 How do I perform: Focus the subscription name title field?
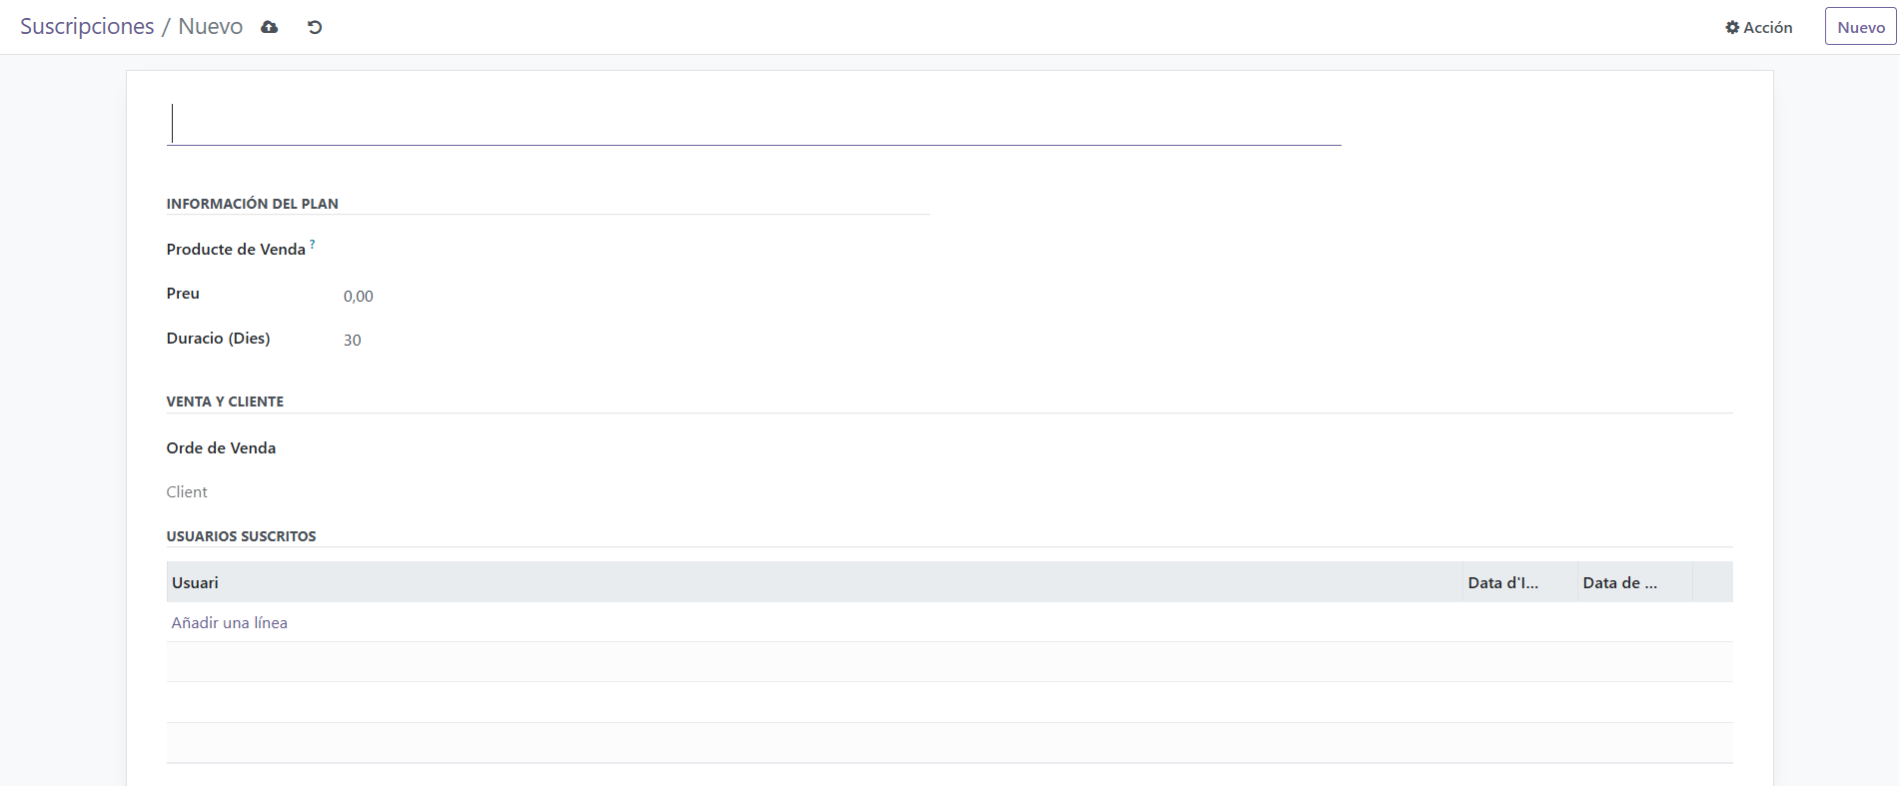(753, 124)
